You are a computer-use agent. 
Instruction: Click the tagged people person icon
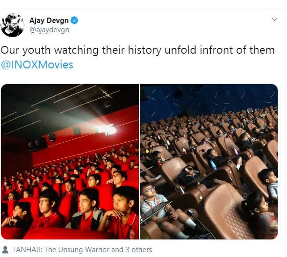pos(5,250)
